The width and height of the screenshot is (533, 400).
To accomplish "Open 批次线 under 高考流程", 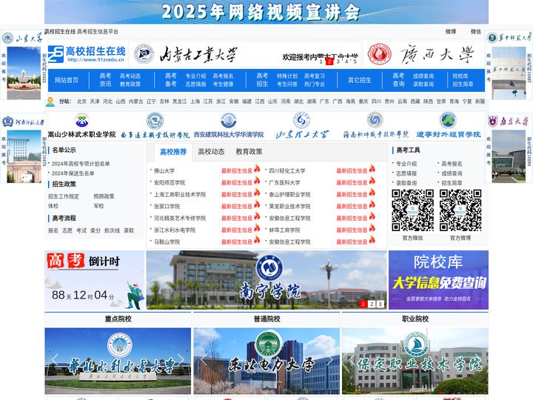I will (x=113, y=230).
